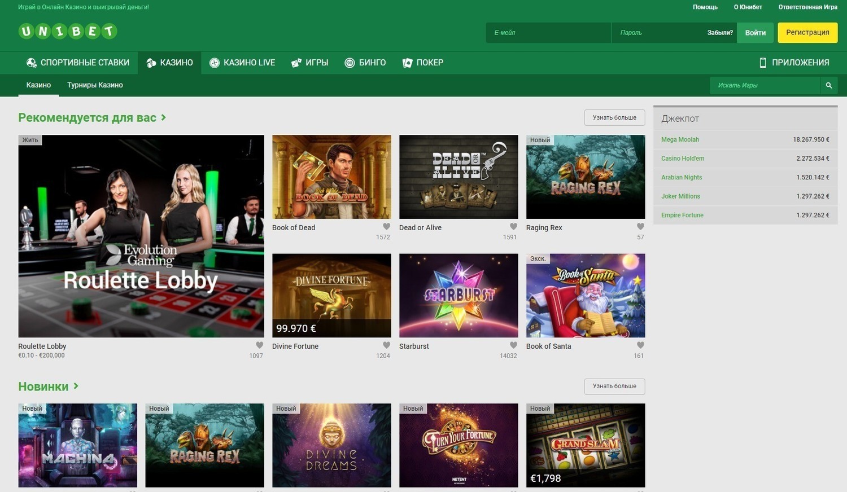The width and height of the screenshot is (847, 492).
Task: Select the Покер chip icon
Action: pyautogui.click(x=407, y=62)
